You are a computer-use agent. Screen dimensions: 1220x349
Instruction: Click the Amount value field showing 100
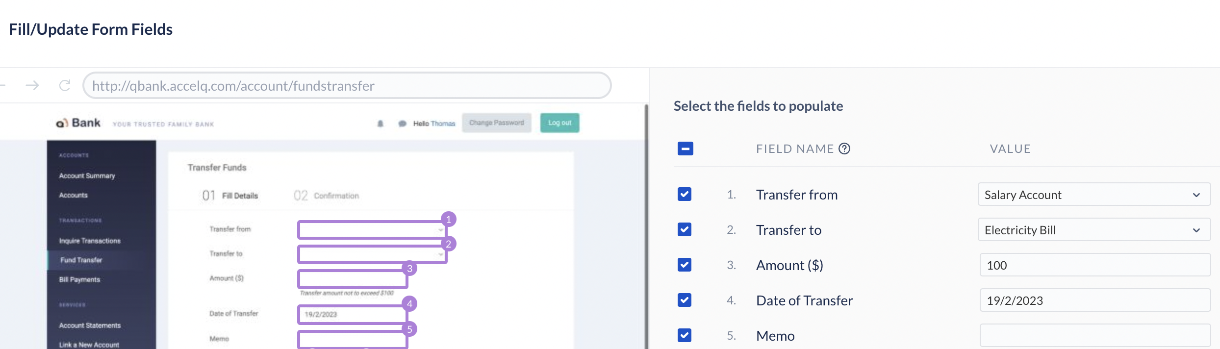pyautogui.click(x=1095, y=265)
